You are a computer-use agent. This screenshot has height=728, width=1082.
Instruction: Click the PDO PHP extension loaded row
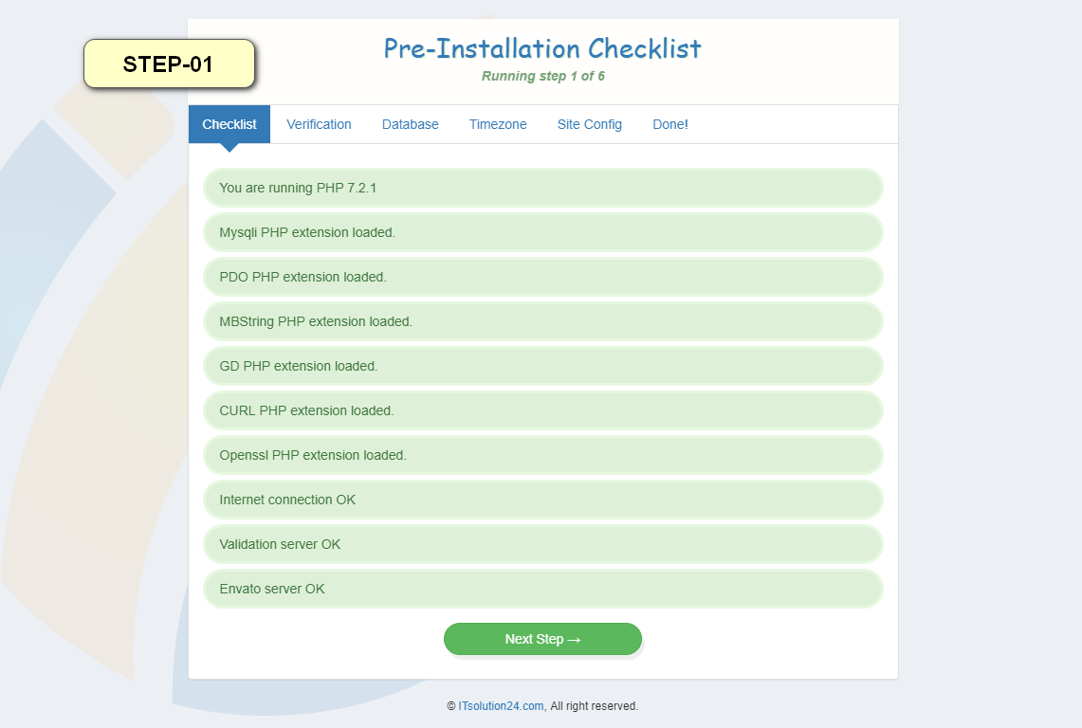pyautogui.click(x=543, y=277)
